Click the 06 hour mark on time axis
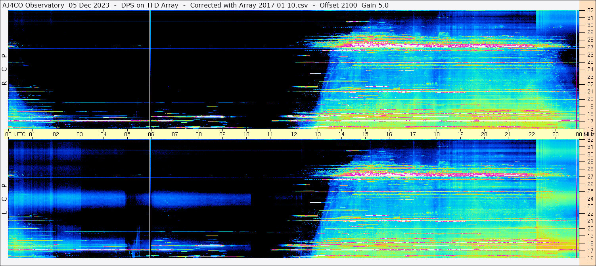 click(151, 134)
